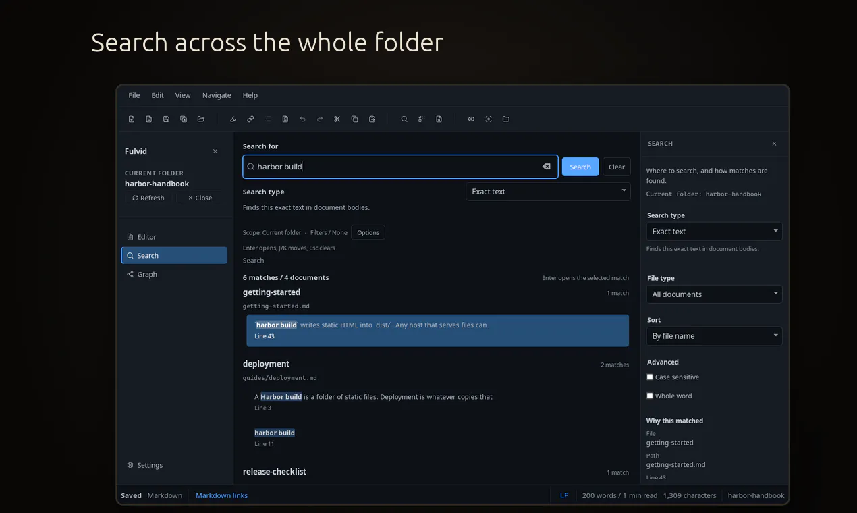Image resolution: width=857 pixels, height=513 pixels.
Task: Click the release-checklist result heading
Action: (275, 472)
